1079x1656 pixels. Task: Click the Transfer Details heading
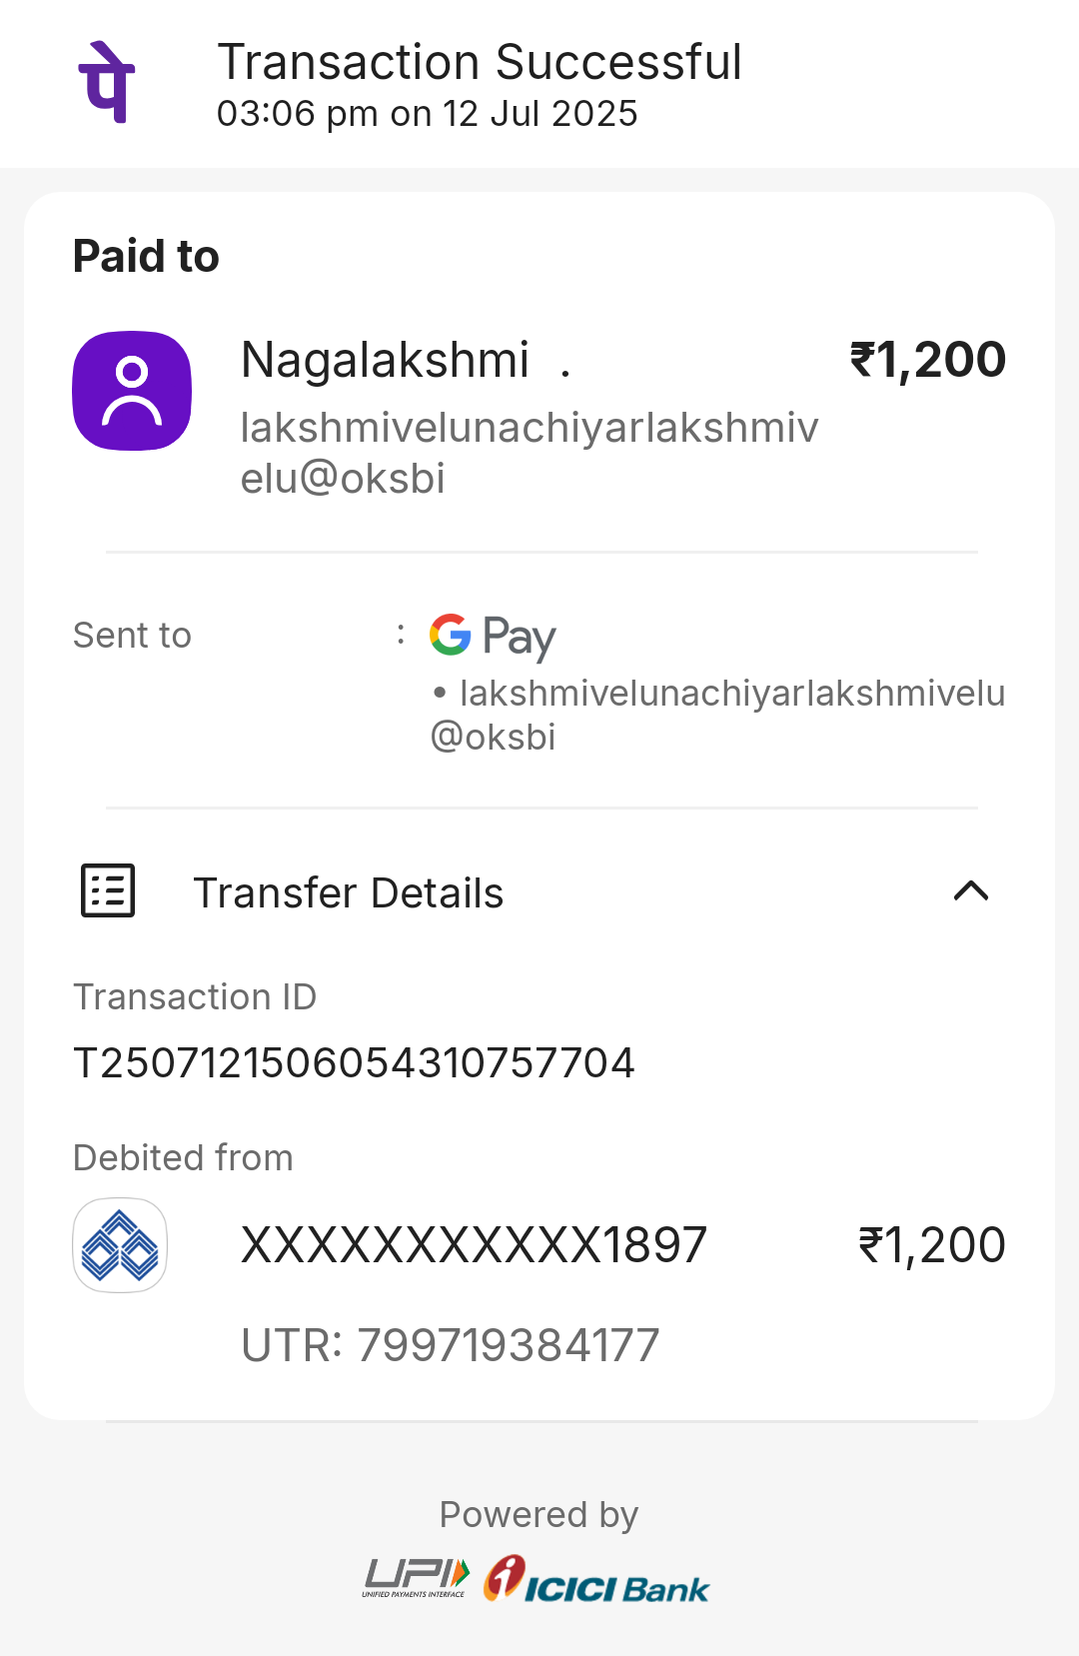[349, 892]
